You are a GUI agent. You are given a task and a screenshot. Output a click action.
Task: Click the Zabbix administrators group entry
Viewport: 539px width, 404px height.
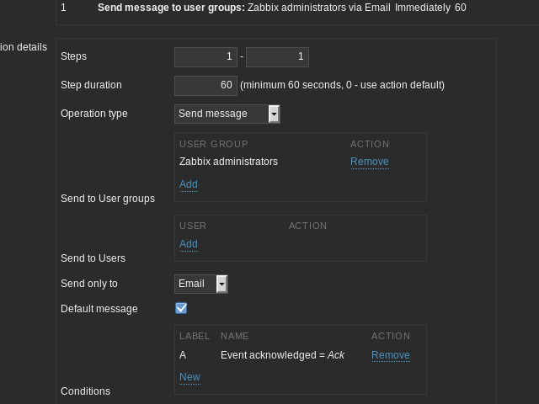pyautogui.click(x=228, y=162)
